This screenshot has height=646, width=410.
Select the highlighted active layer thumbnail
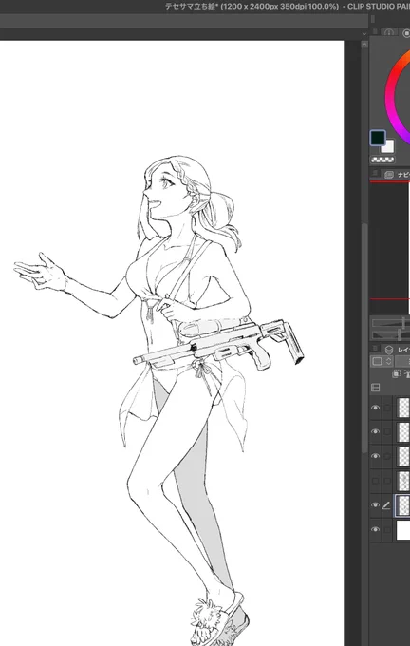pos(403,505)
